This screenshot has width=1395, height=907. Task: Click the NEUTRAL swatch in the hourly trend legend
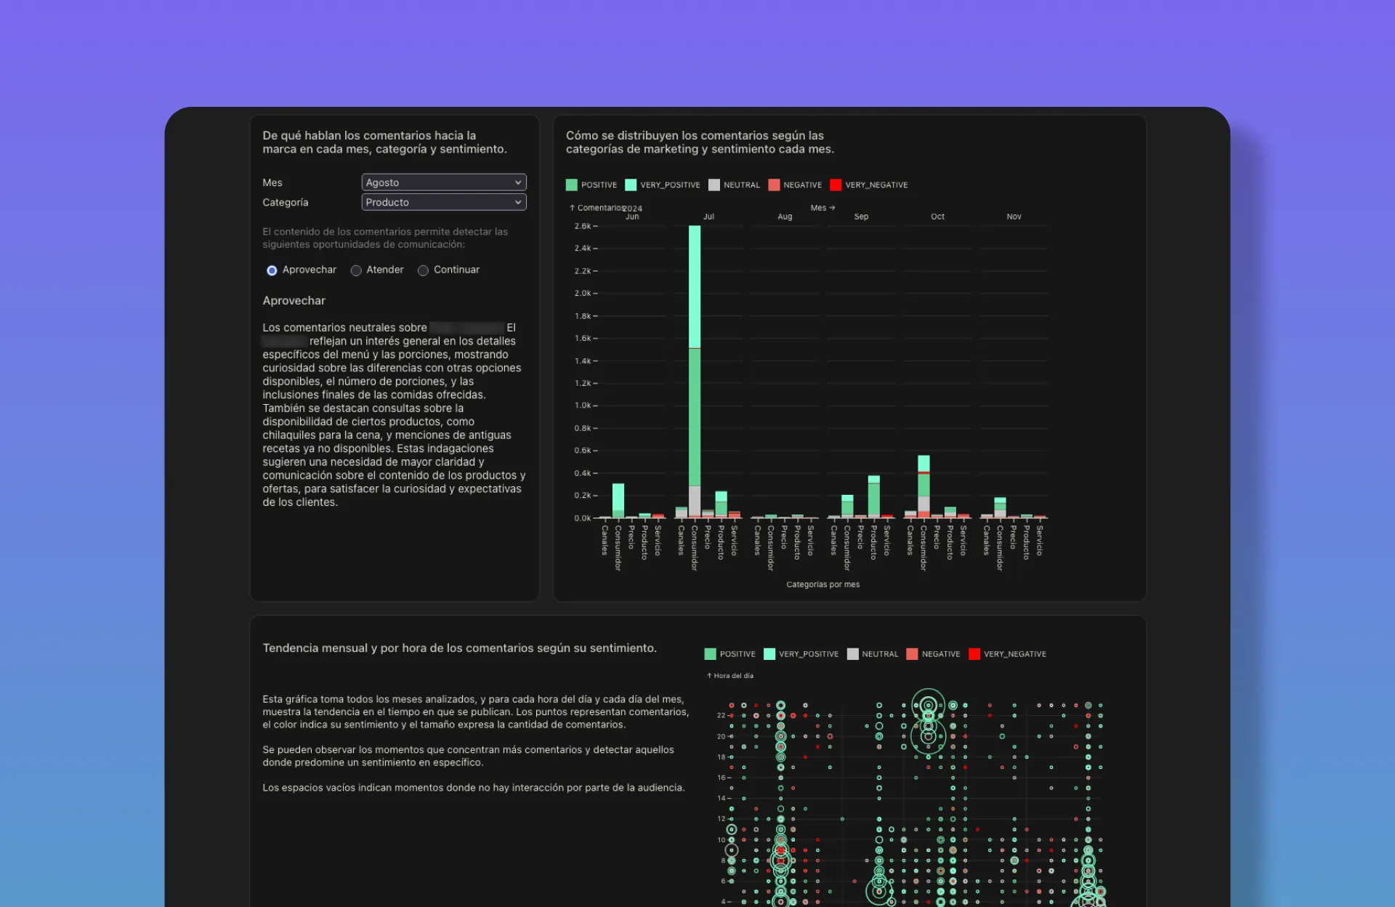click(853, 654)
